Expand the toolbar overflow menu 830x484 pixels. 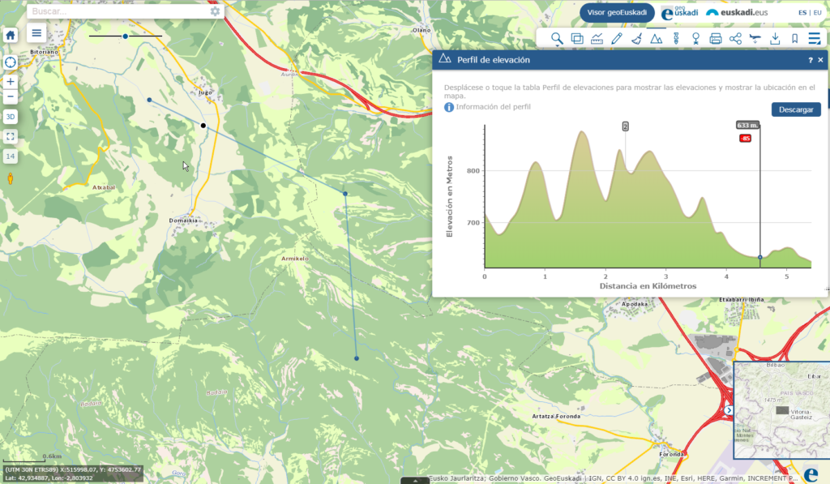(x=815, y=39)
